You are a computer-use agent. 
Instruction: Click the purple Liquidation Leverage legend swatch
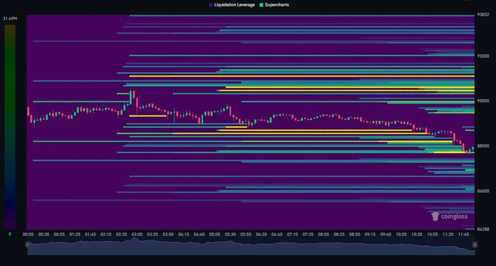(211, 5)
